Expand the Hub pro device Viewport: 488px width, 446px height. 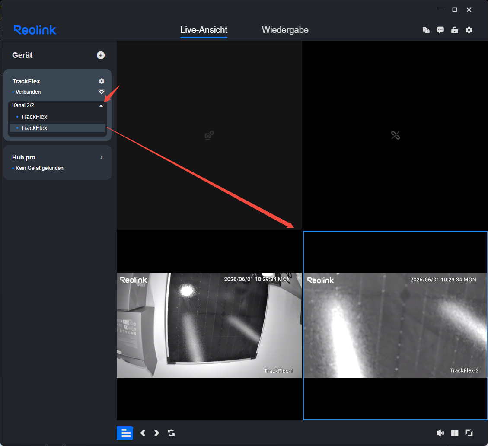pos(102,157)
